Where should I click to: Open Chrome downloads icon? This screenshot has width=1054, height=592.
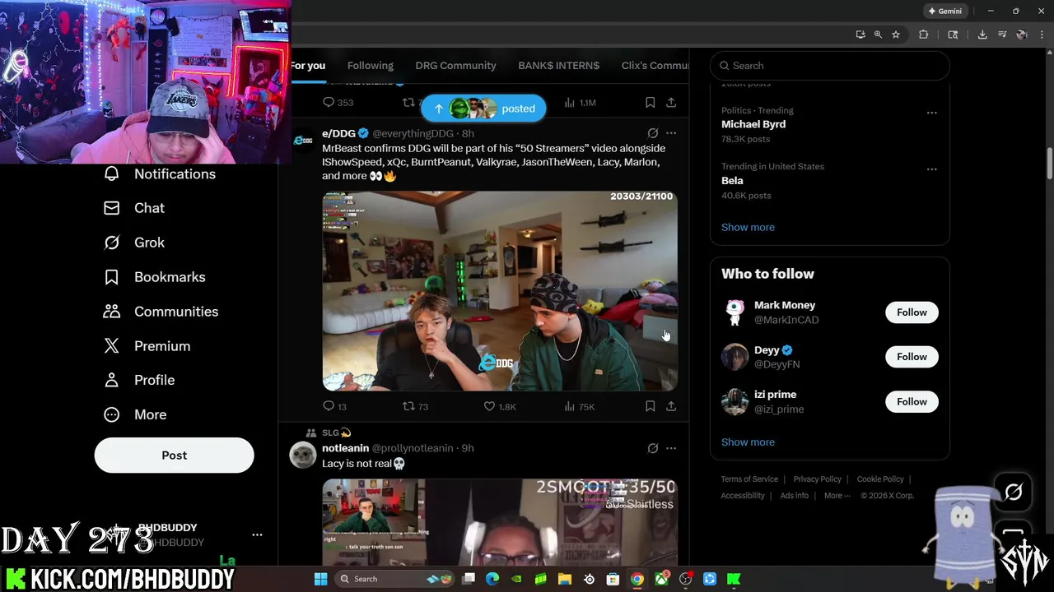pos(982,35)
